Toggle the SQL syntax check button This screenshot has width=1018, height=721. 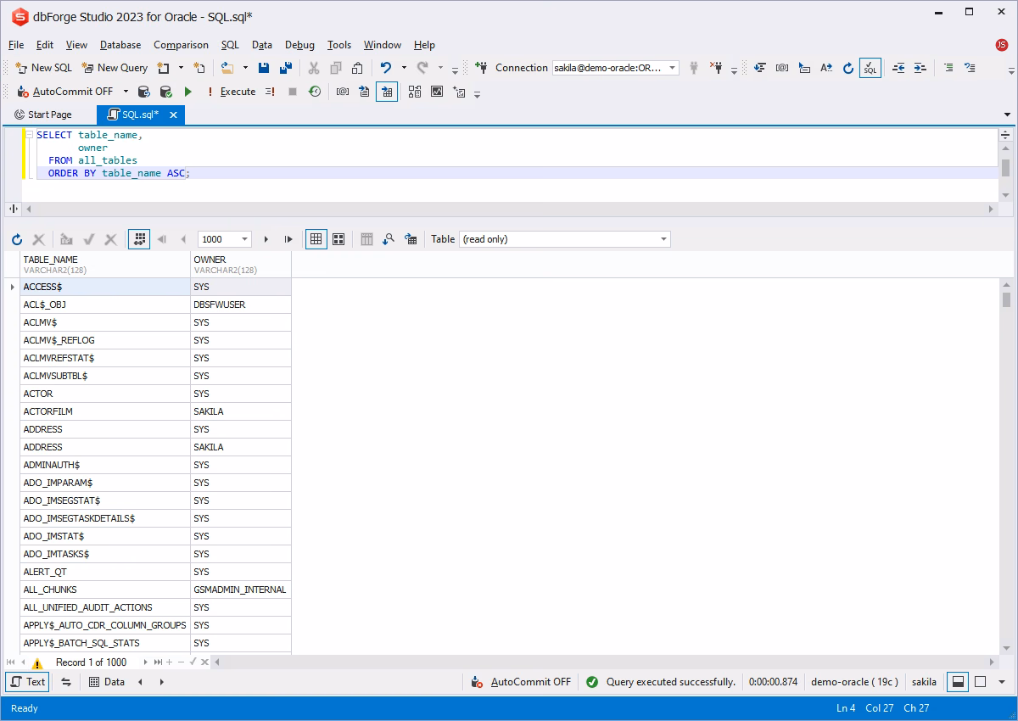pyautogui.click(x=870, y=68)
